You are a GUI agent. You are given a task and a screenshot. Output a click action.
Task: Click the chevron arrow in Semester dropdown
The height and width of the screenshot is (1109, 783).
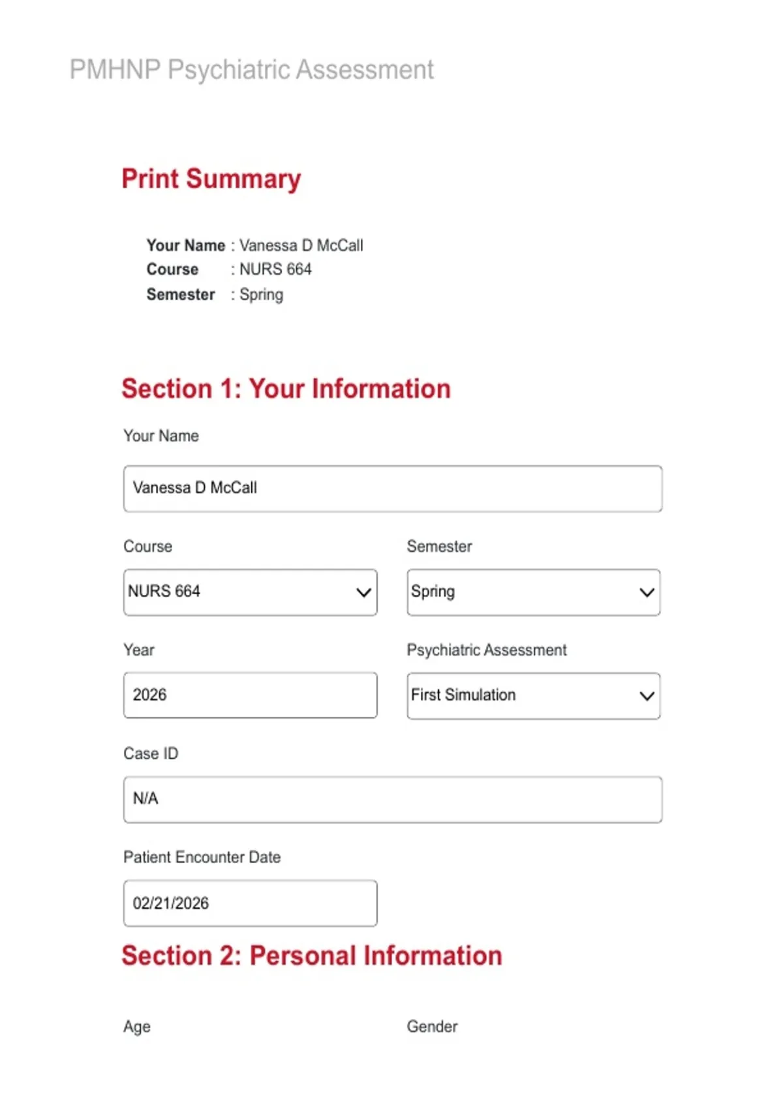(x=647, y=592)
